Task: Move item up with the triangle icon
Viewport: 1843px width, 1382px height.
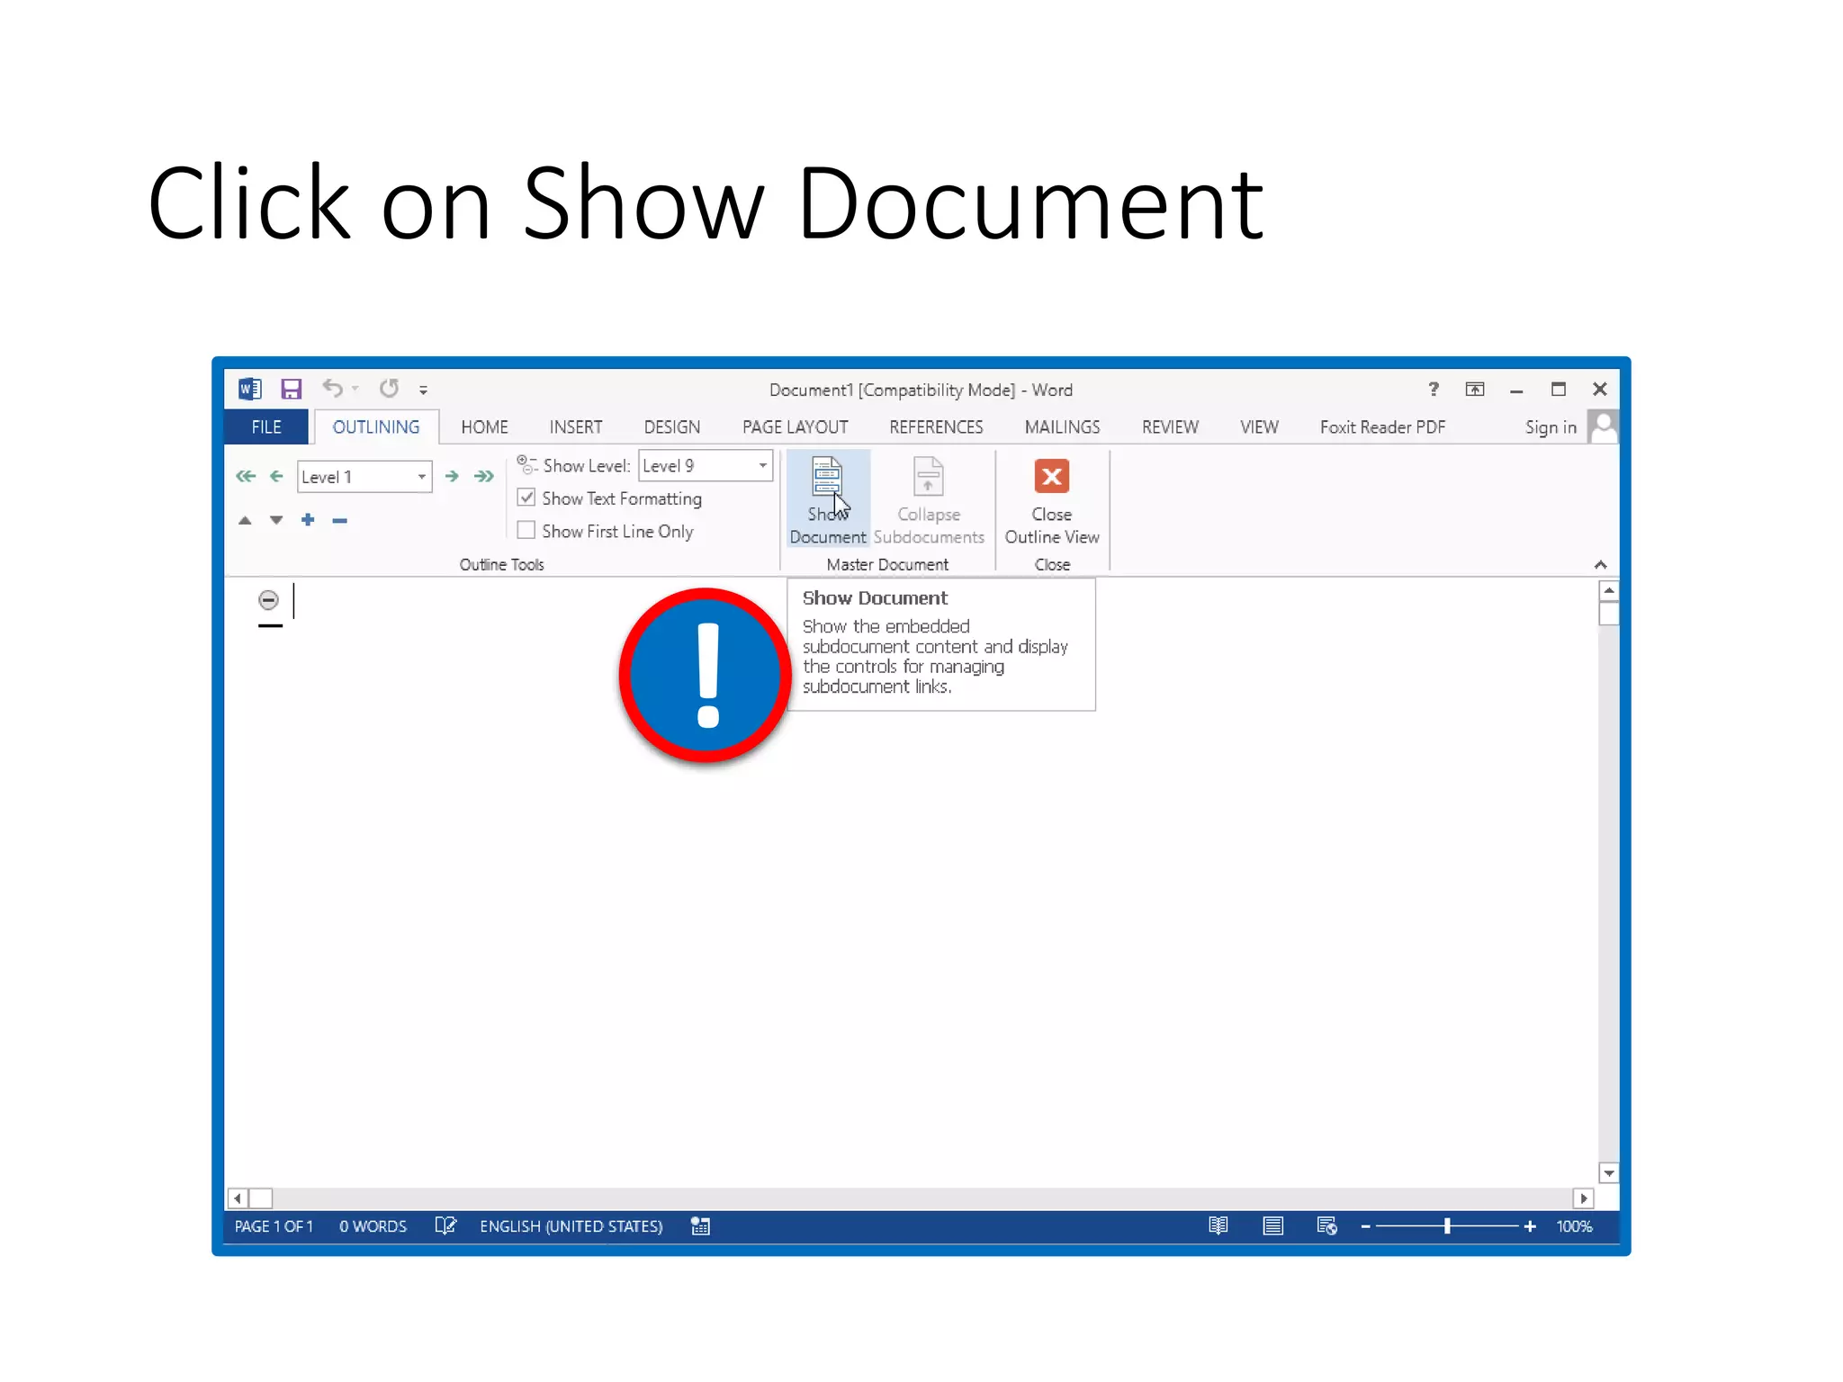Action: pos(245,520)
